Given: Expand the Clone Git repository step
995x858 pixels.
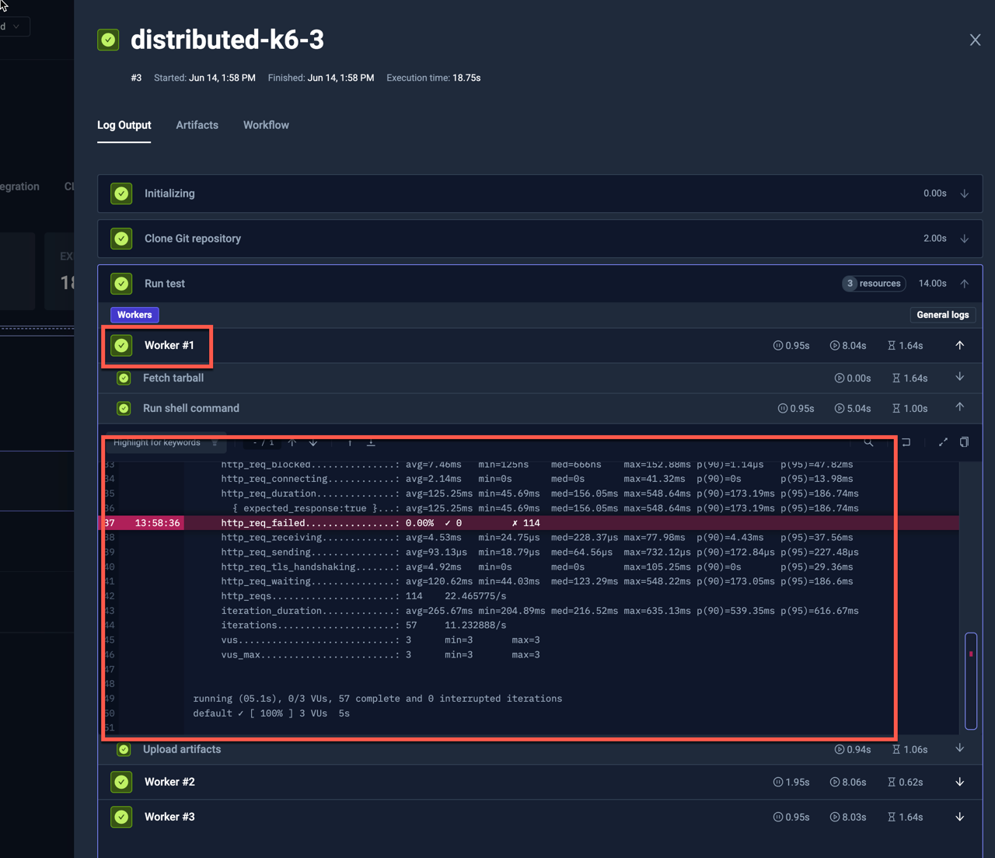Looking at the screenshot, I should 964,238.
